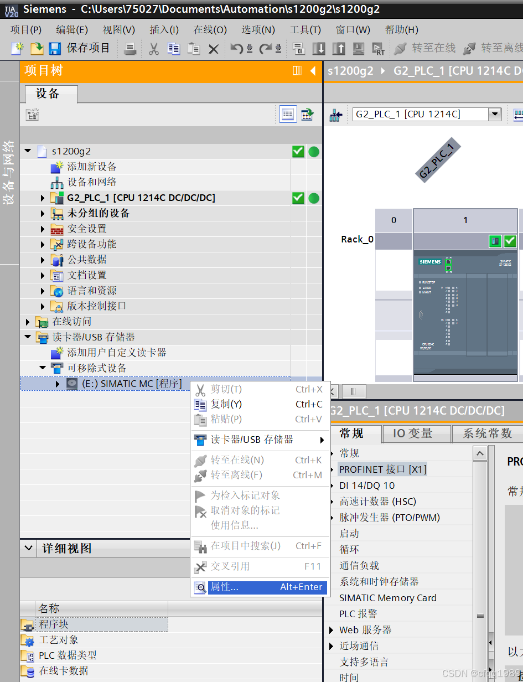Click the Cut scissors toolbar icon
The height and width of the screenshot is (682, 523).
[154, 49]
